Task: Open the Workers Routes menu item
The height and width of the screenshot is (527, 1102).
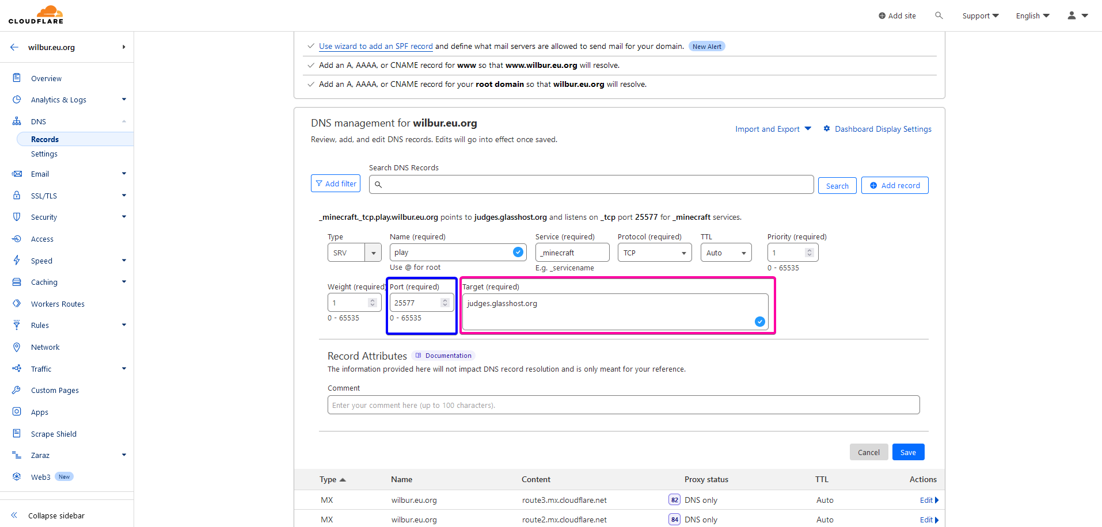Action: (x=58, y=304)
